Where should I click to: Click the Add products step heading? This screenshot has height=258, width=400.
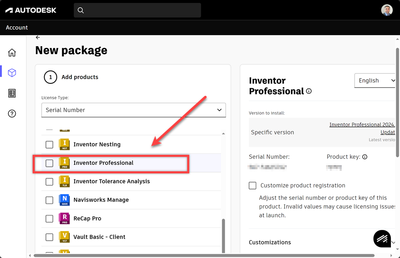(80, 77)
